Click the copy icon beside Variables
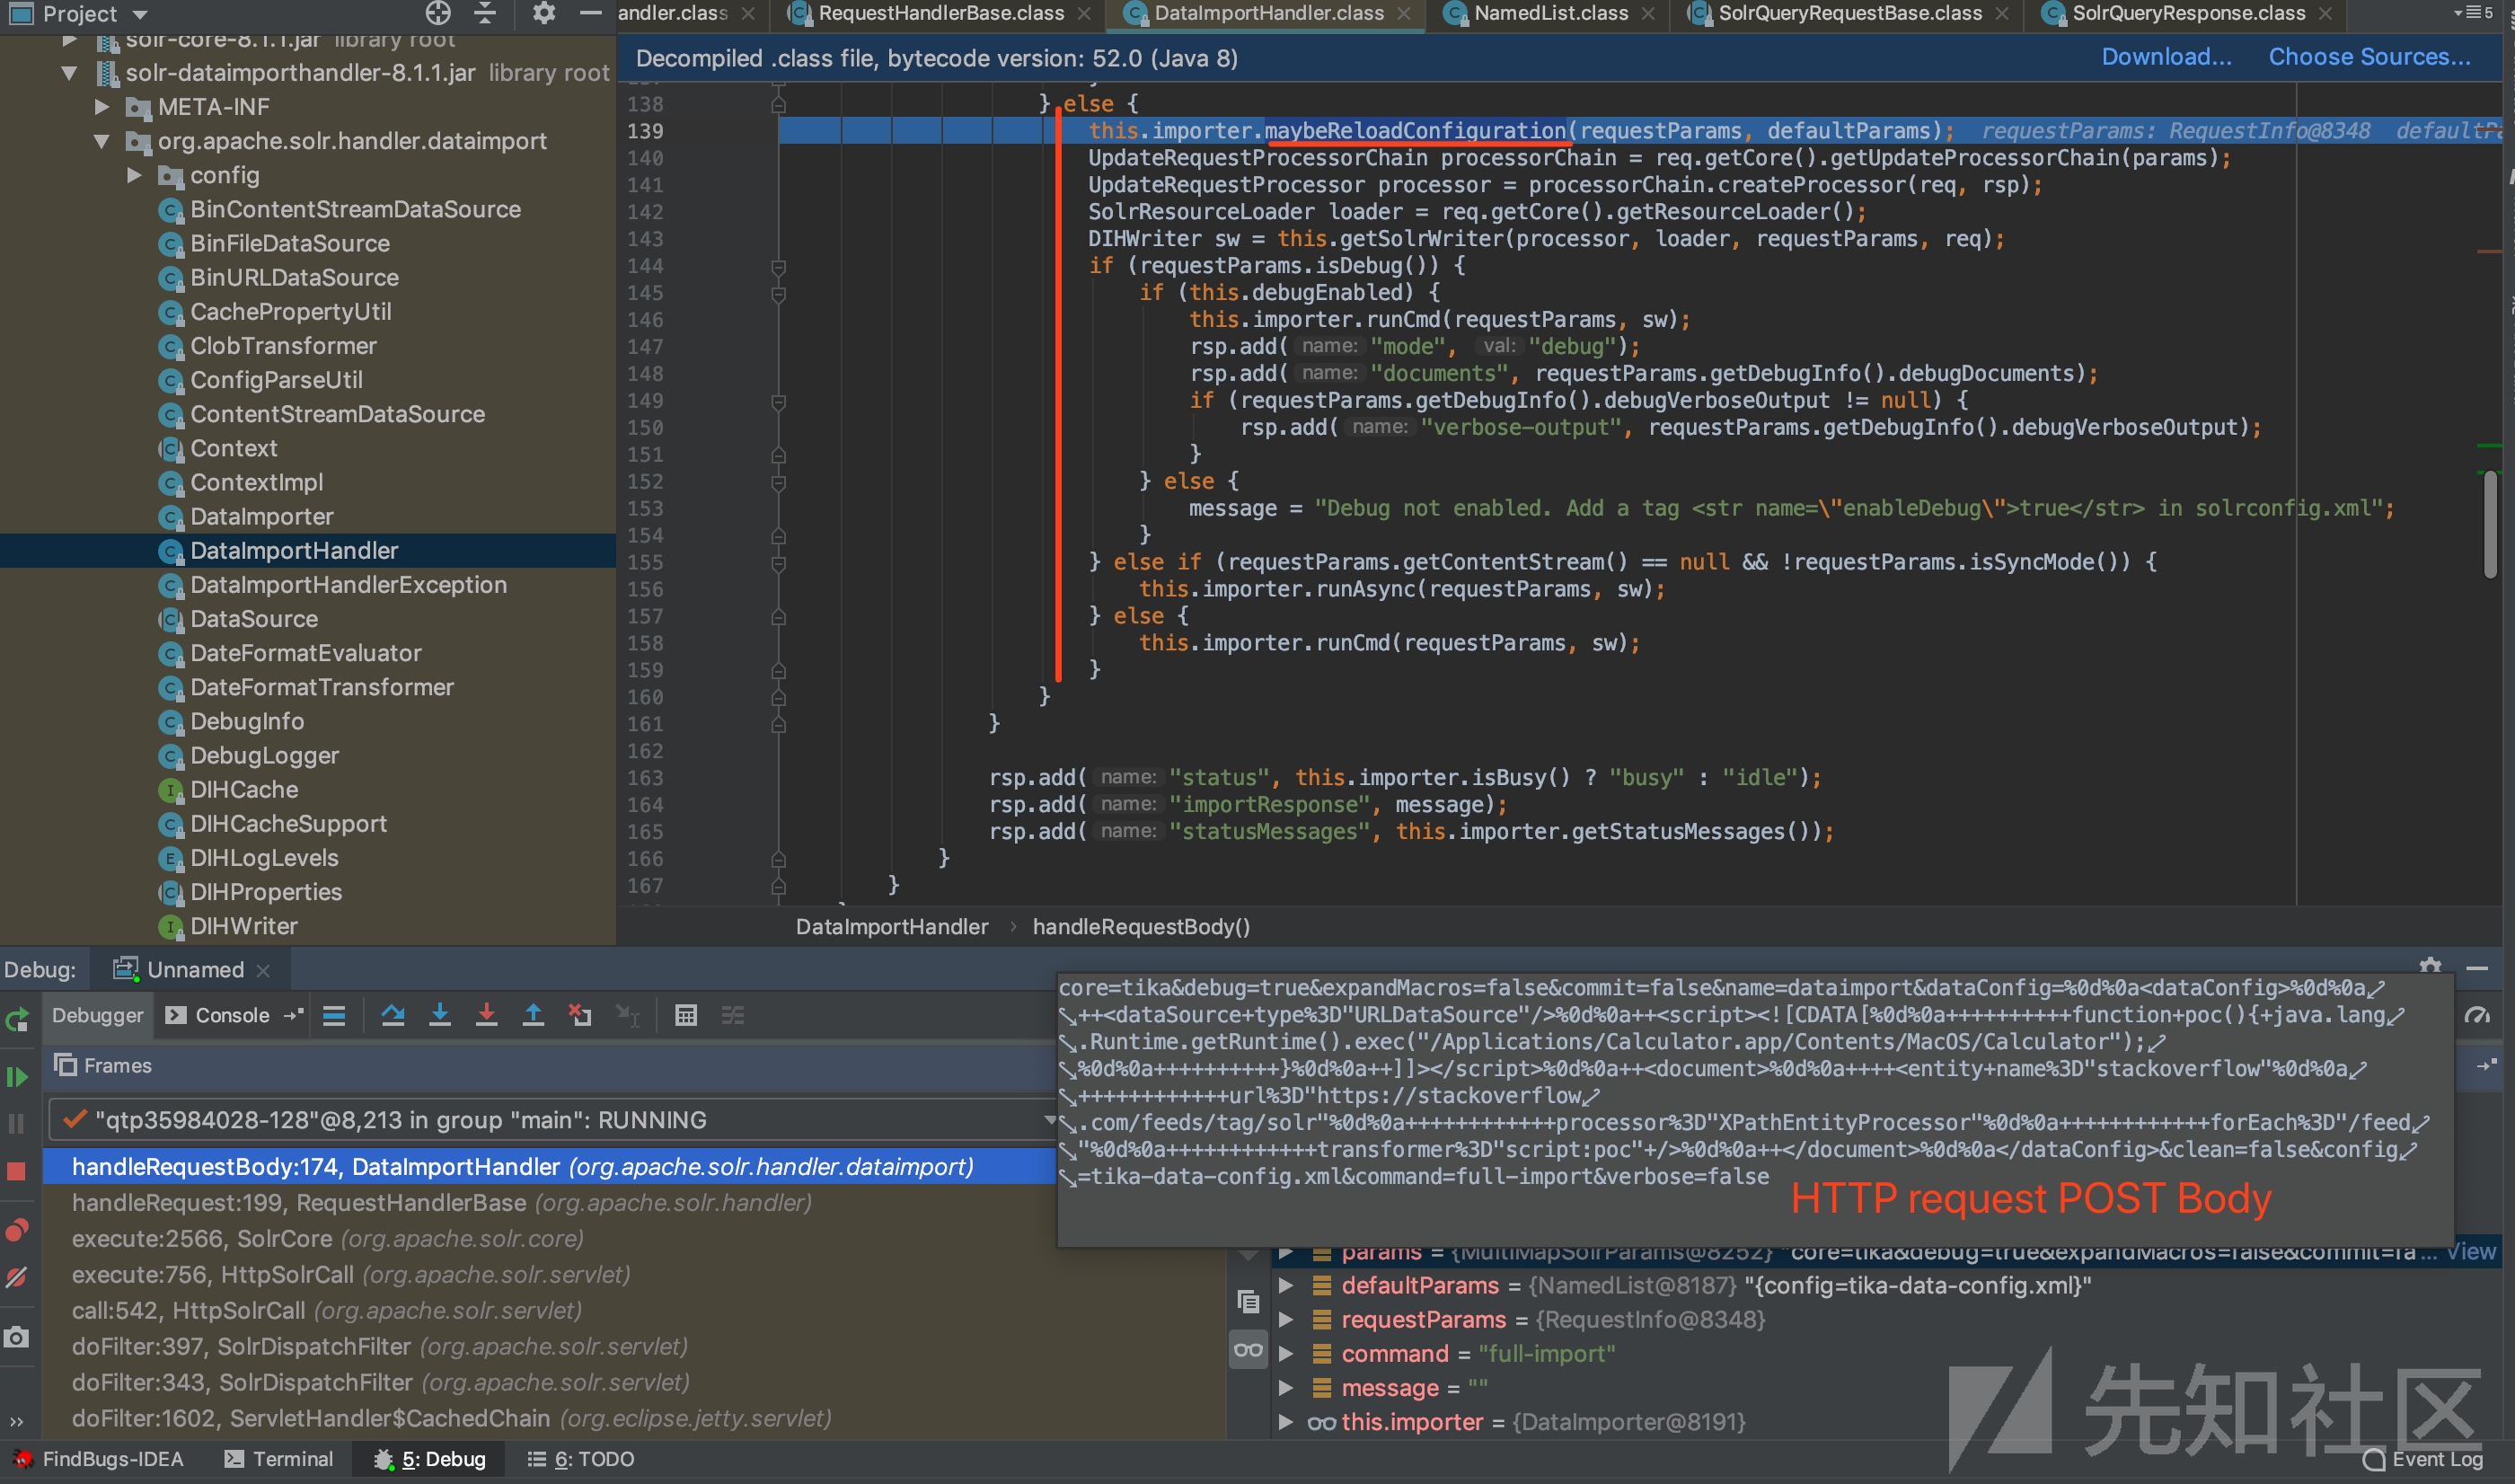This screenshot has height=1484, width=2515. click(1249, 1301)
